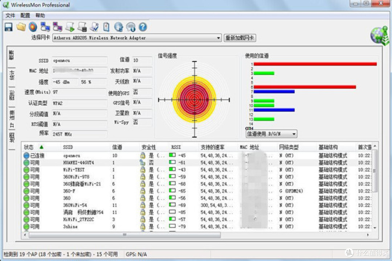Open the Atheros network adapter dropdown
392x261 pixels.
218,38
